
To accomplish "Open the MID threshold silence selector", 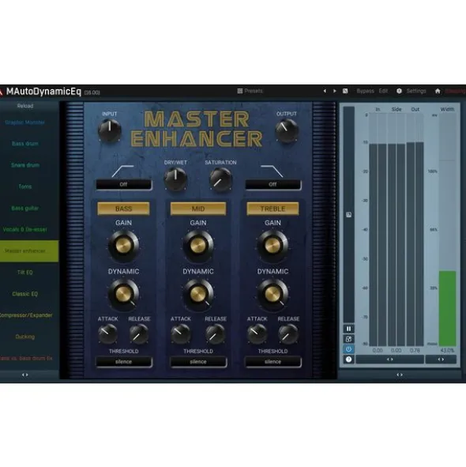I will click(x=198, y=362).
